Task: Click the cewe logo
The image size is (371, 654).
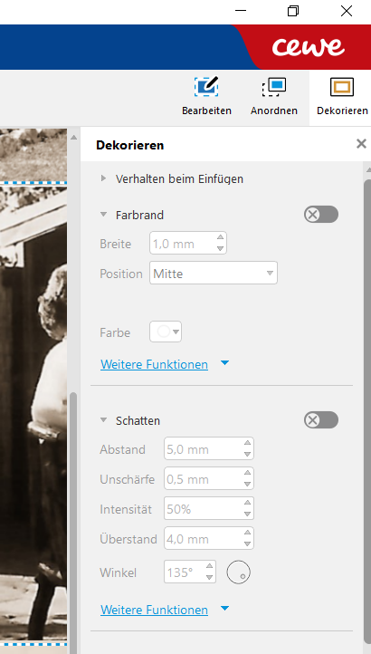Action: [308, 47]
